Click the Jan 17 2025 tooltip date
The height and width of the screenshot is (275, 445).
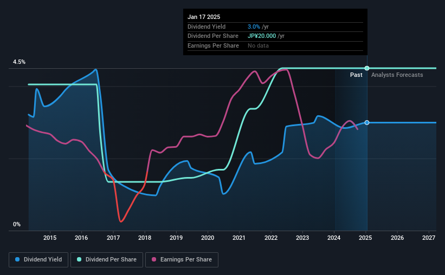(x=204, y=17)
